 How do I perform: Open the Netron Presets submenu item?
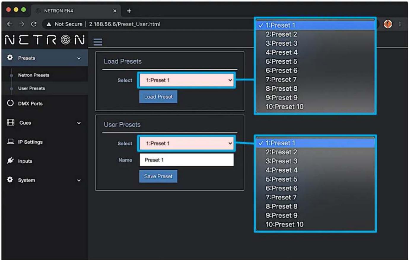click(x=34, y=75)
